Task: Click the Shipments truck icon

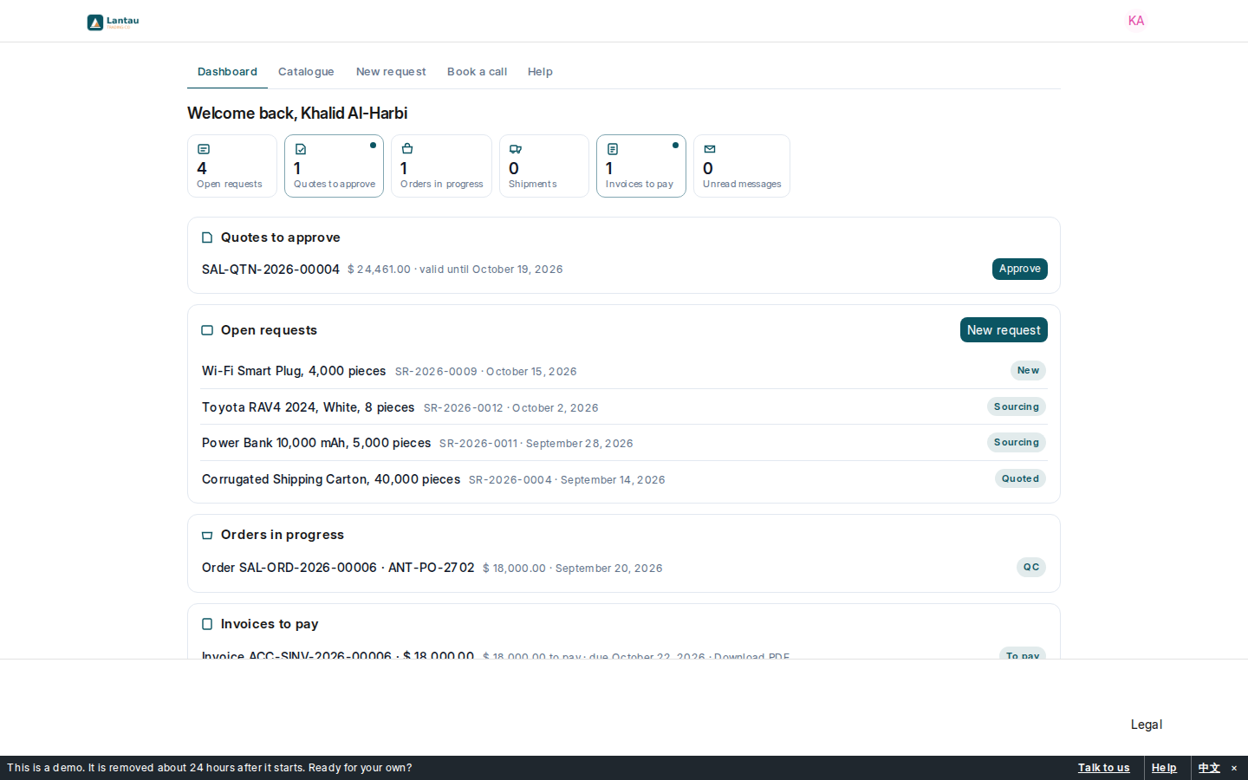Action: 516,149
